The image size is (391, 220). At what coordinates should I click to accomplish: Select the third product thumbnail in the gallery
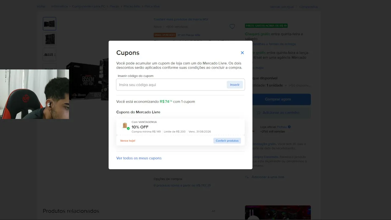(49, 54)
